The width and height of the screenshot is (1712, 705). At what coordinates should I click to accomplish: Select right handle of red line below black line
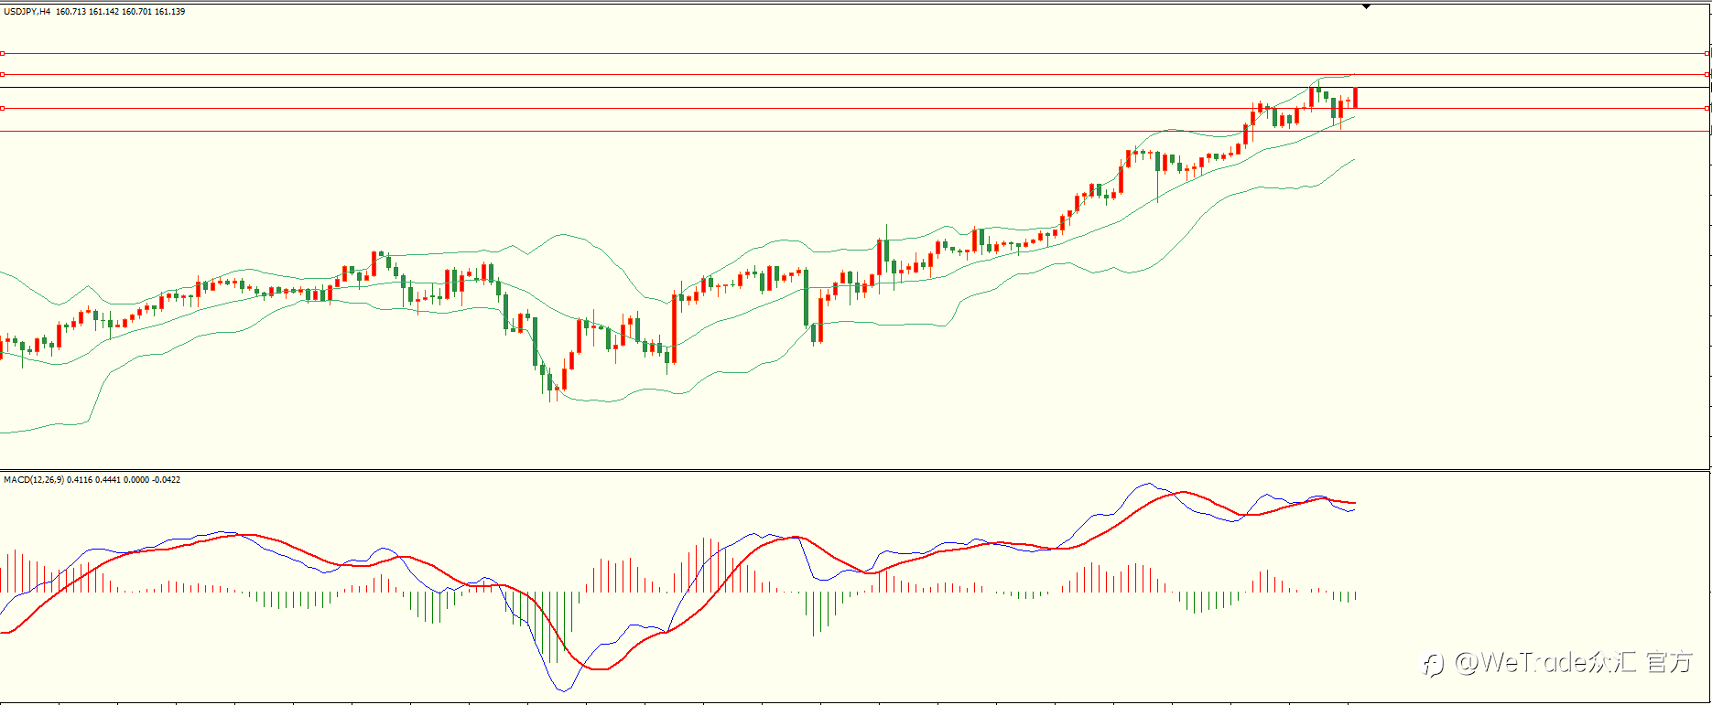(x=1707, y=108)
